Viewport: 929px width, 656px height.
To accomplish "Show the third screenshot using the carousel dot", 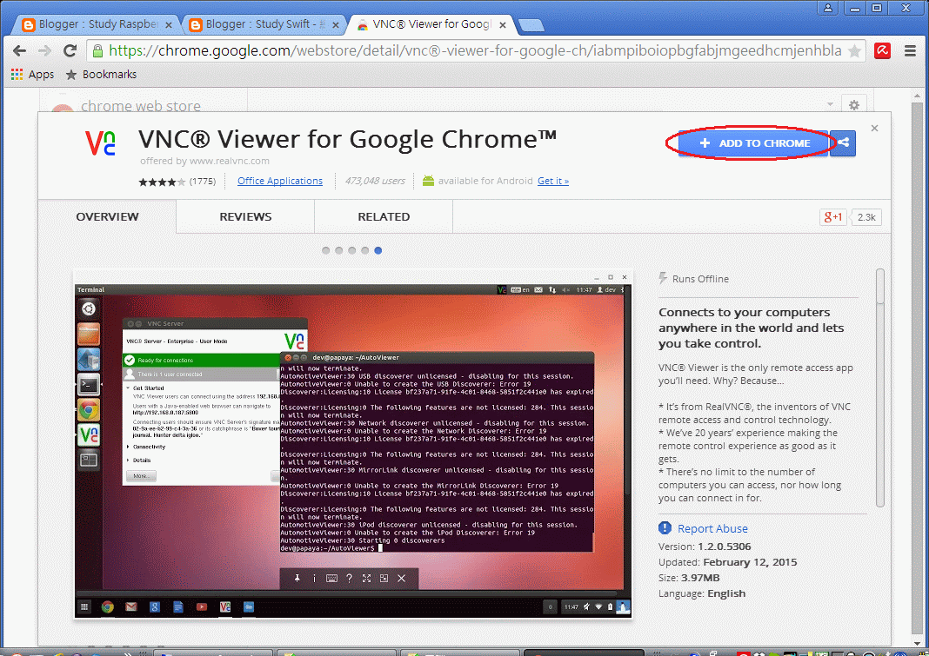I will click(x=352, y=250).
